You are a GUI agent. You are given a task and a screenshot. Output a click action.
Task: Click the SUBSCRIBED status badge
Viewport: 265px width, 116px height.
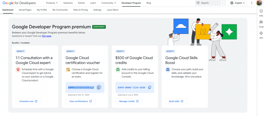[x=99, y=27]
